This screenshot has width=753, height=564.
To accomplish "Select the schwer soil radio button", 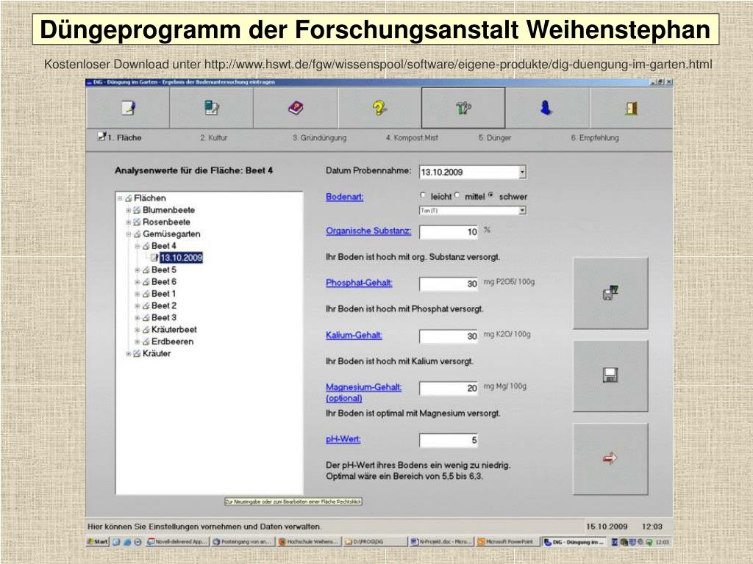I will 490,195.
